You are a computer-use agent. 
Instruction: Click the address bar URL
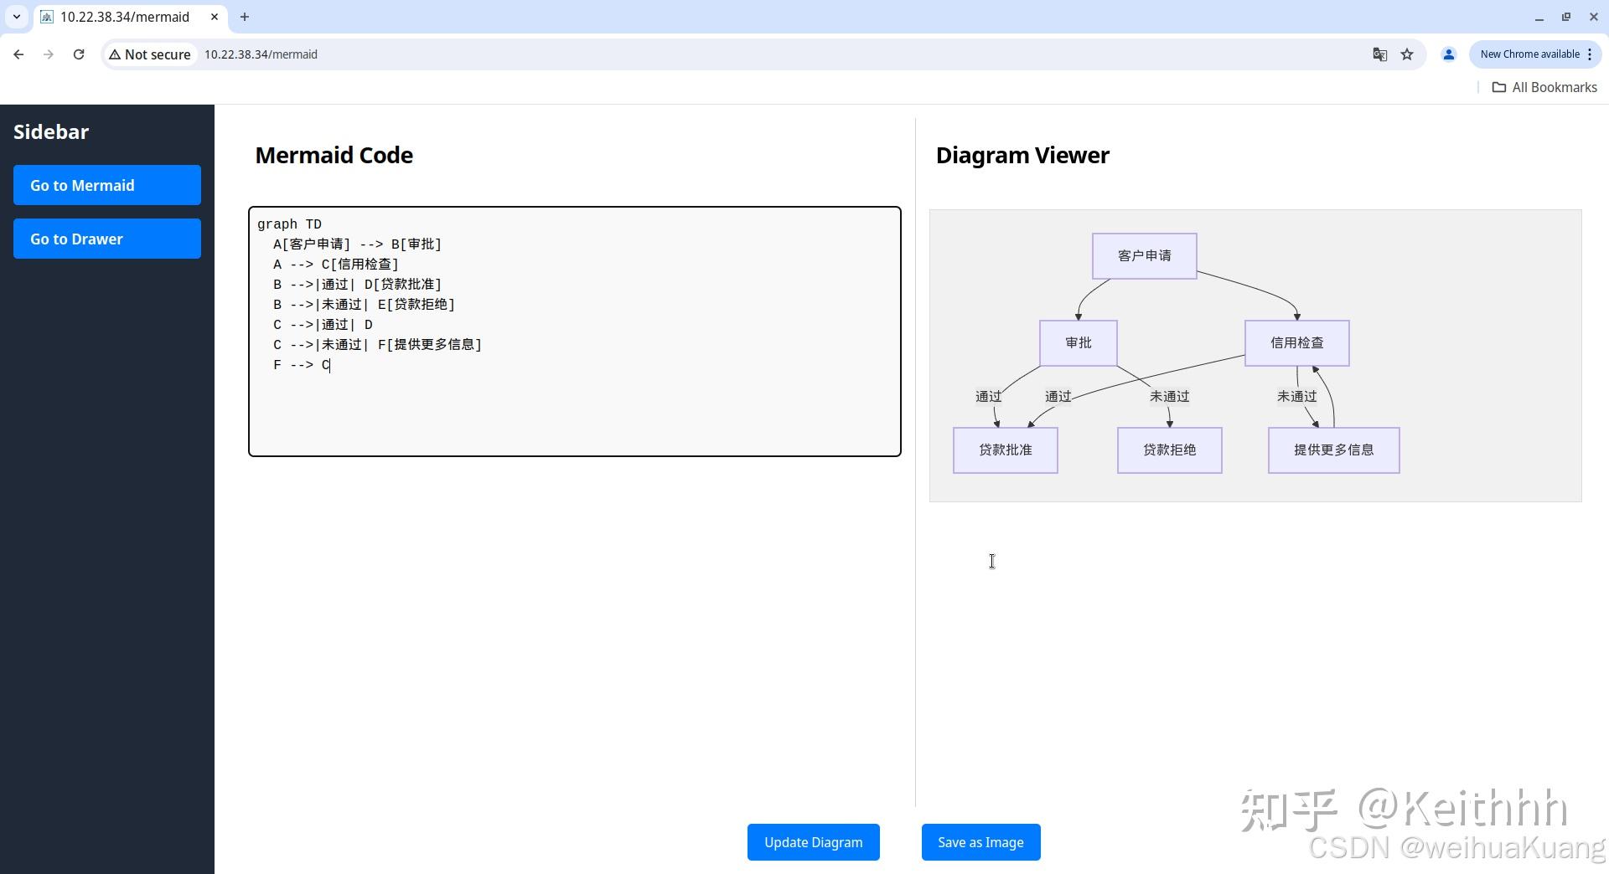click(x=261, y=54)
